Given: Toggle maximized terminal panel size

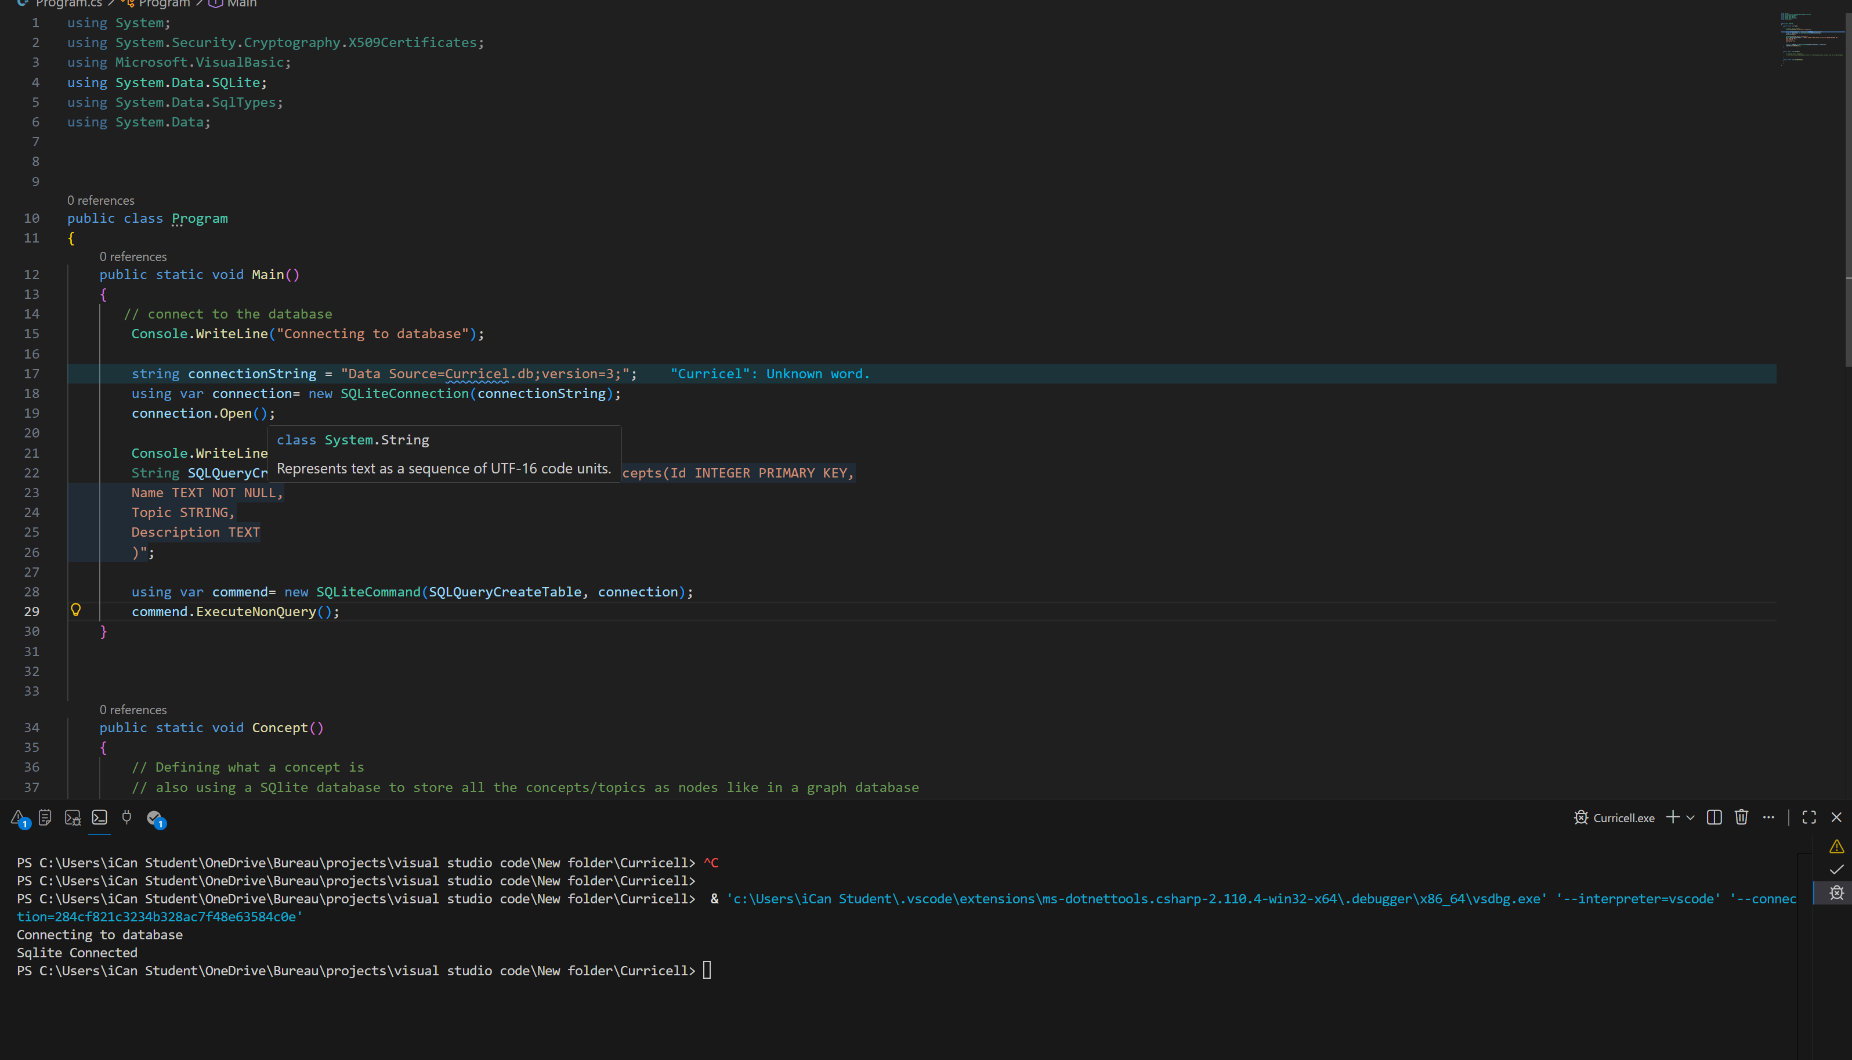Looking at the screenshot, I should 1809,817.
